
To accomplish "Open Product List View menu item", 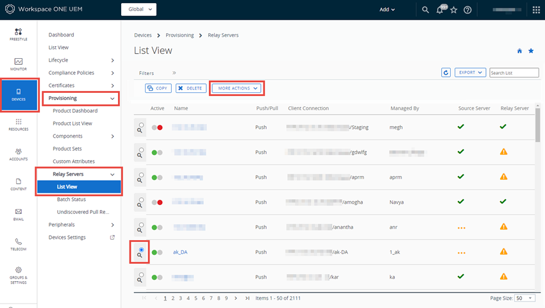I will (x=72, y=124).
